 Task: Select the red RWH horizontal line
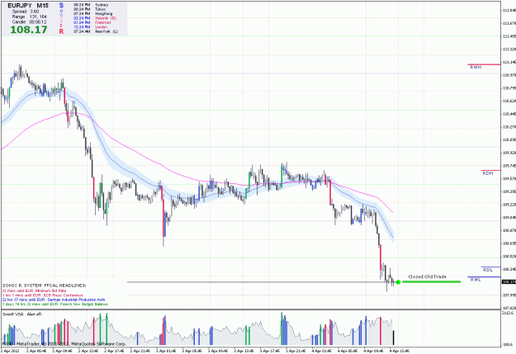click(x=484, y=64)
